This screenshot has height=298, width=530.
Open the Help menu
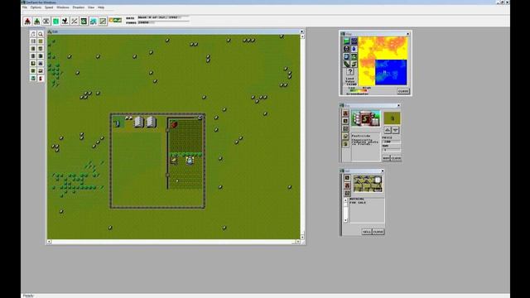click(x=101, y=7)
